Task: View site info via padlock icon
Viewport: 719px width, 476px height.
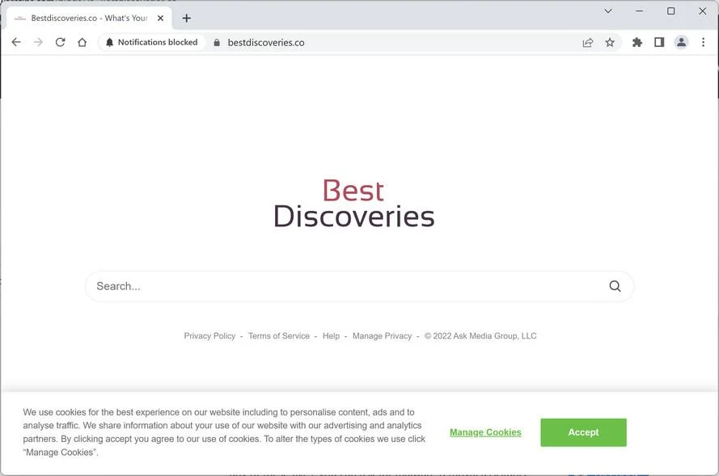Action: (x=217, y=43)
